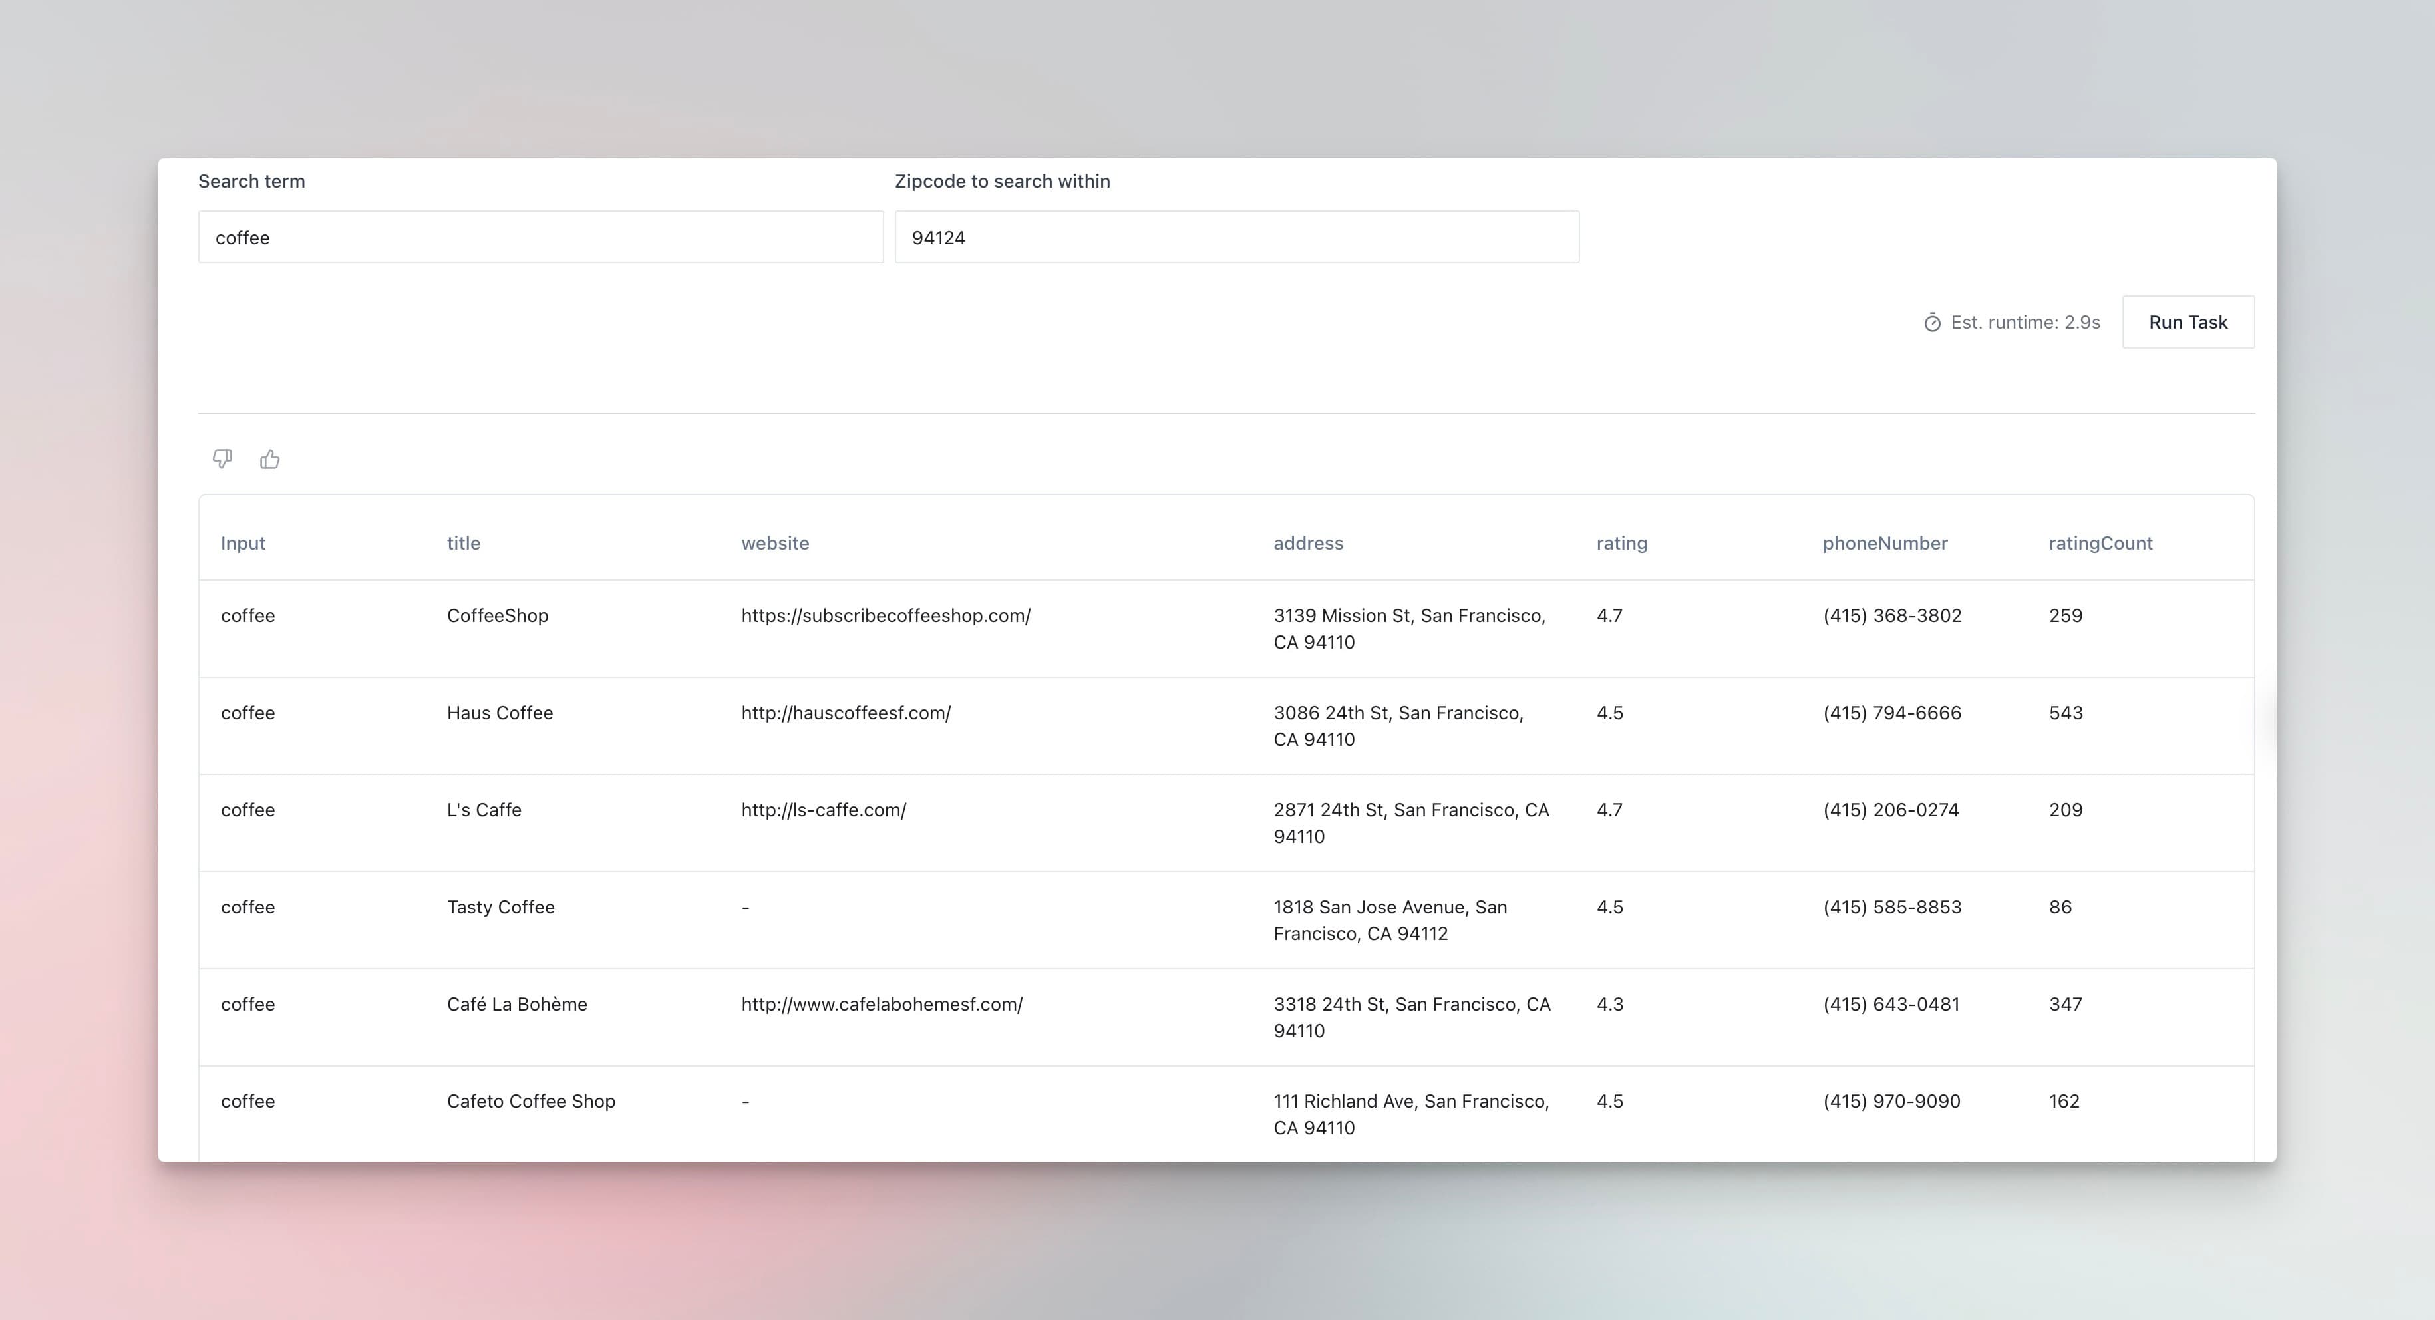
Task: Open the subscribecoffeeshop.com website link
Action: 885,615
